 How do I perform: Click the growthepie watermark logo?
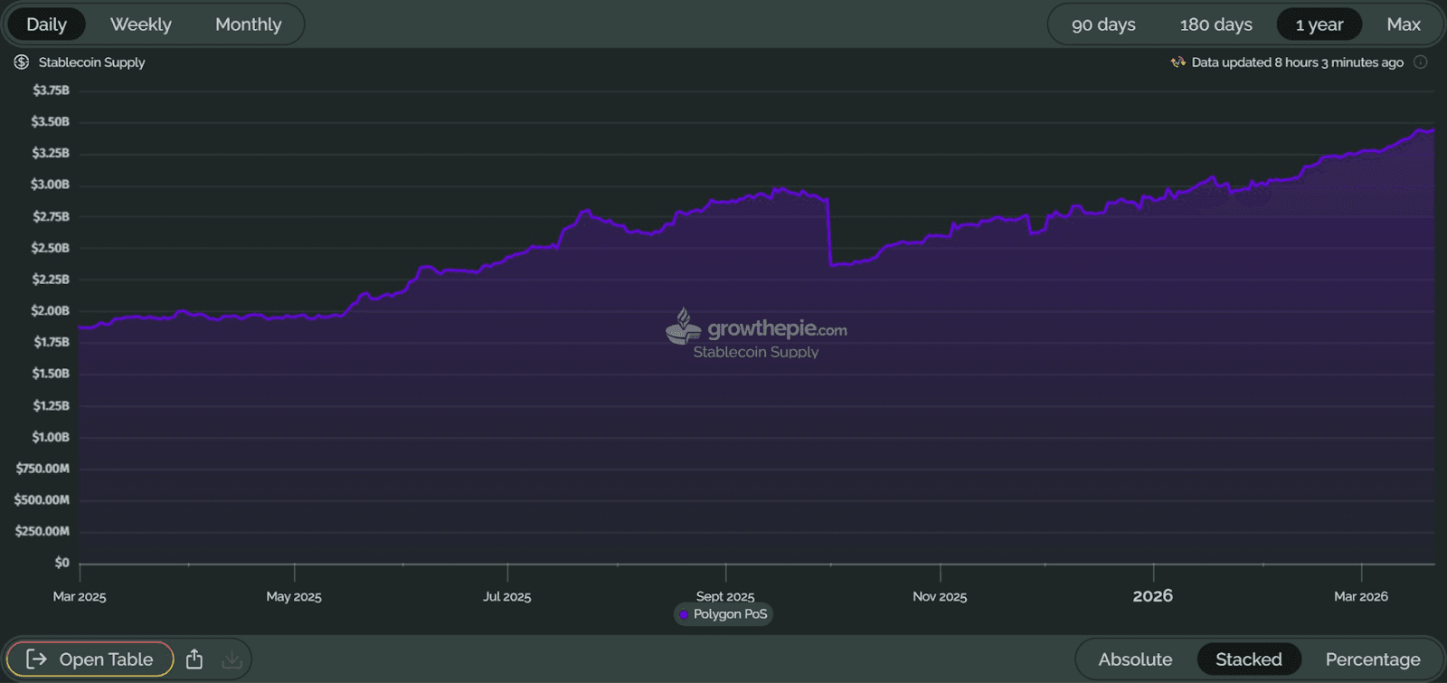pyautogui.click(x=684, y=327)
